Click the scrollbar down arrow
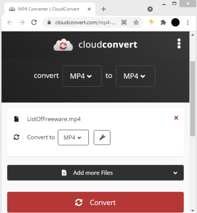Viewport: 197px width, 213px height. pos(193,210)
